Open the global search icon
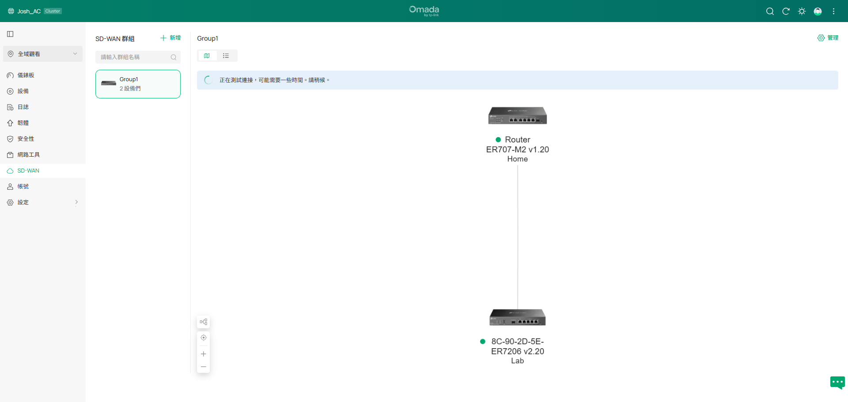Image resolution: width=848 pixels, height=402 pixels. [770, 11]
